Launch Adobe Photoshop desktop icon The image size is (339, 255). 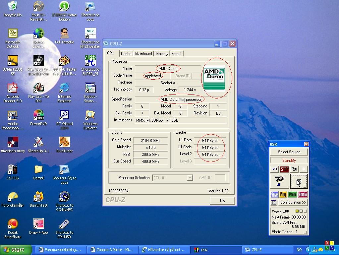(13, 120)
